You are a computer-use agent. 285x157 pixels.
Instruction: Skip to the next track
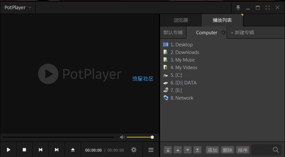56,150
